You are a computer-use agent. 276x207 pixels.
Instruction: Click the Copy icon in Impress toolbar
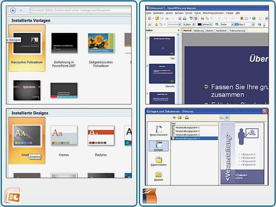coord(207,18)
